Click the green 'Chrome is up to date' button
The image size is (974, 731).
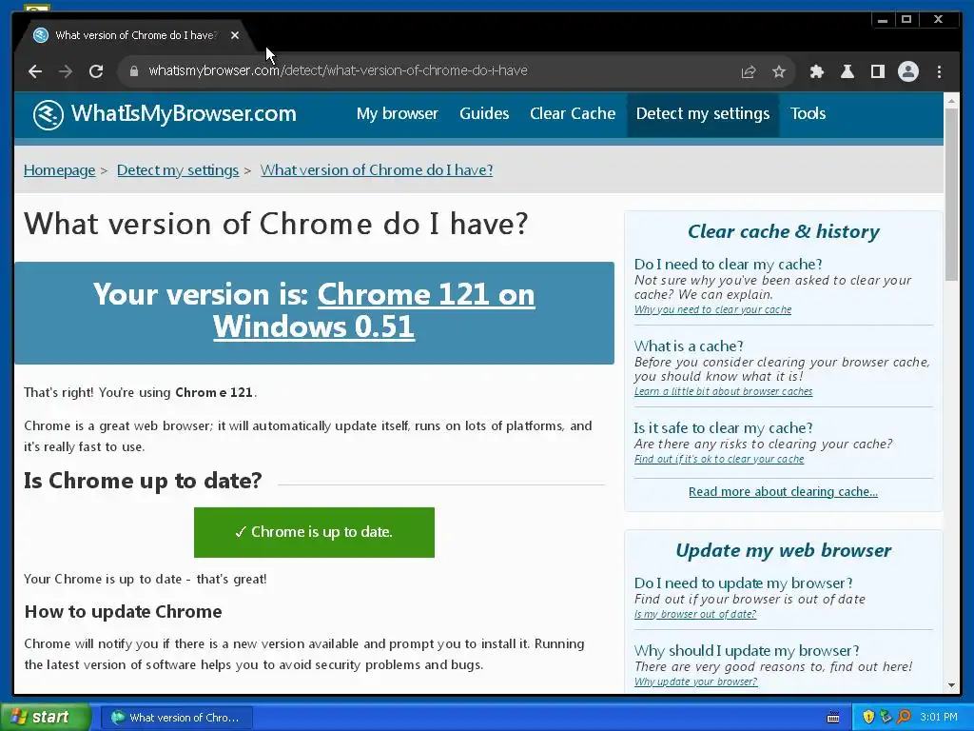coord(314,532)
